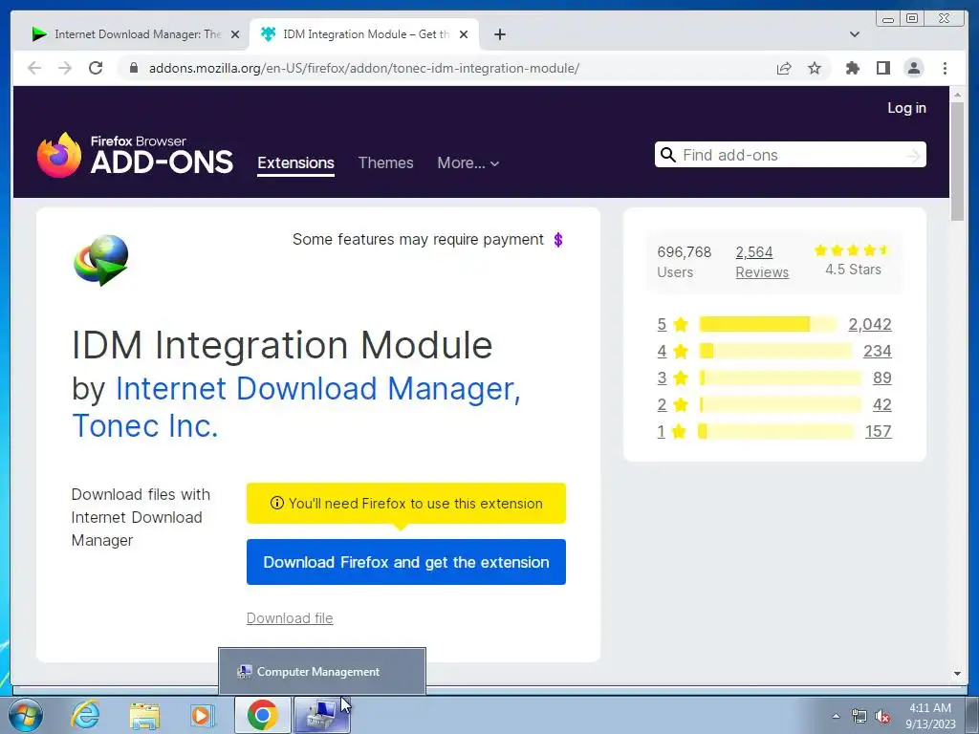
Task: Click the Firefox Add-ons logo
Action: (x=135, y=156)
